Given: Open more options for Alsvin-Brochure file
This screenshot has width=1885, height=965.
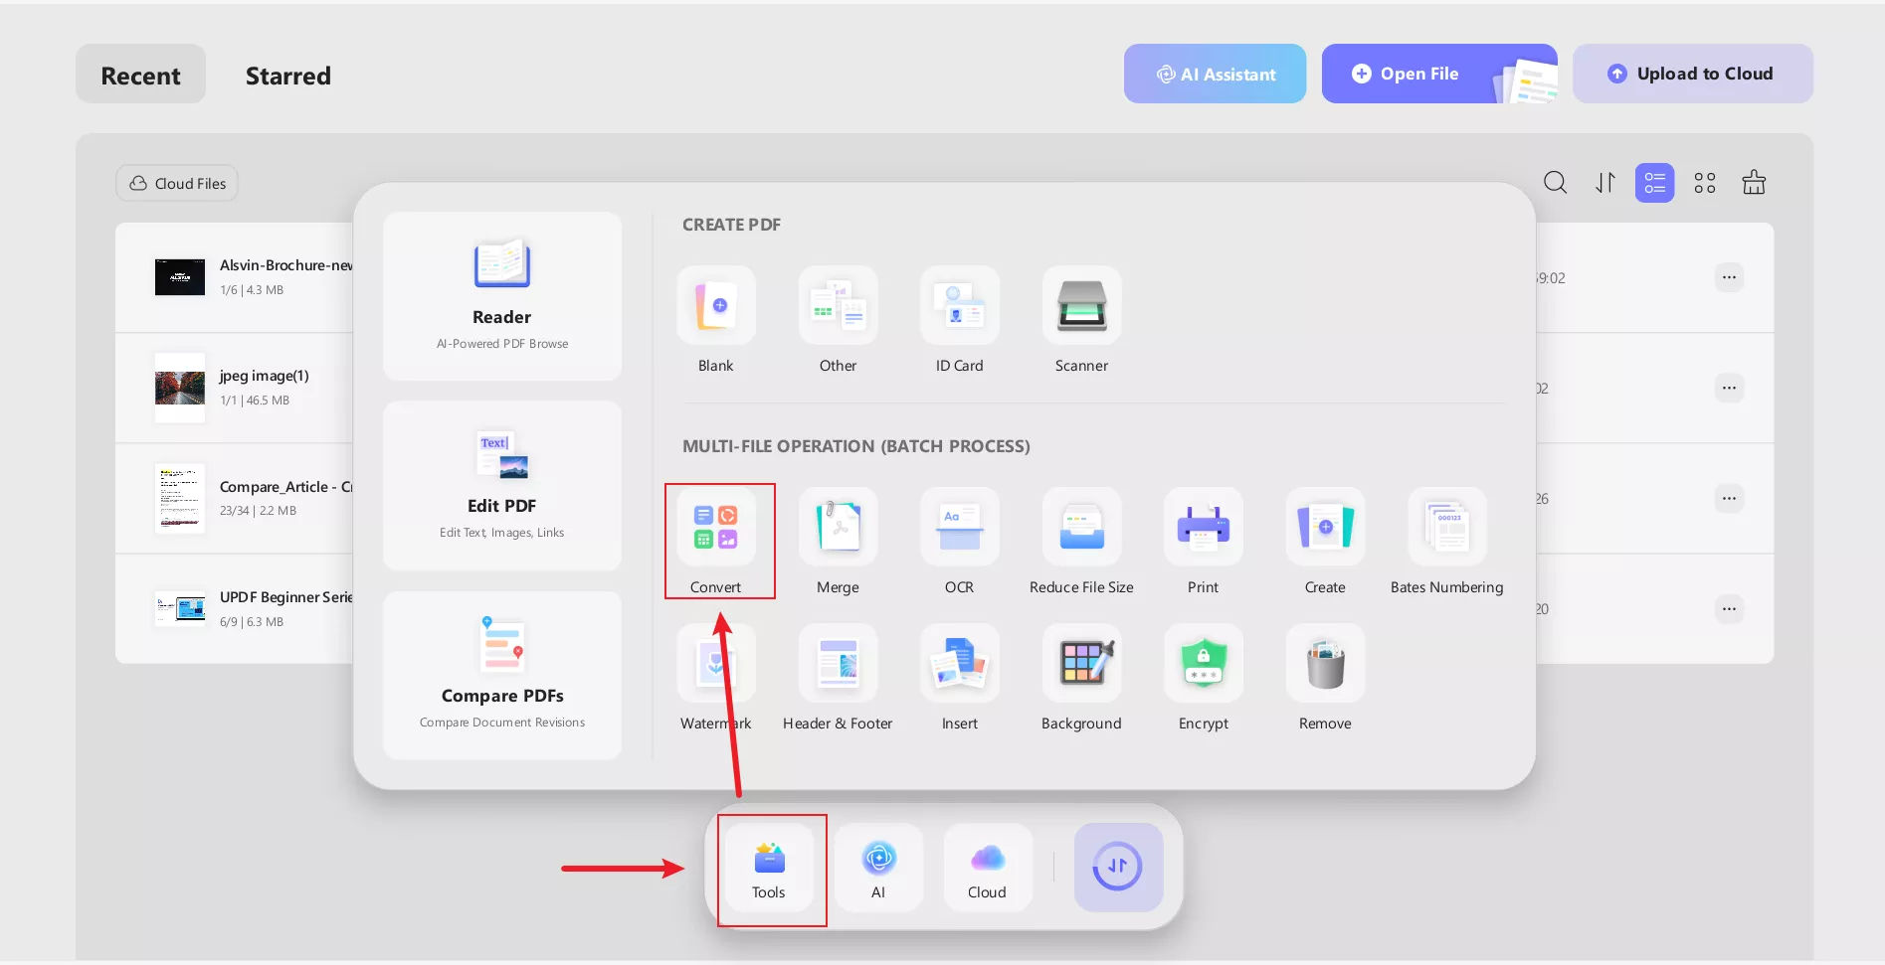Looking at the screenshot, I should tap(1729, 277).
